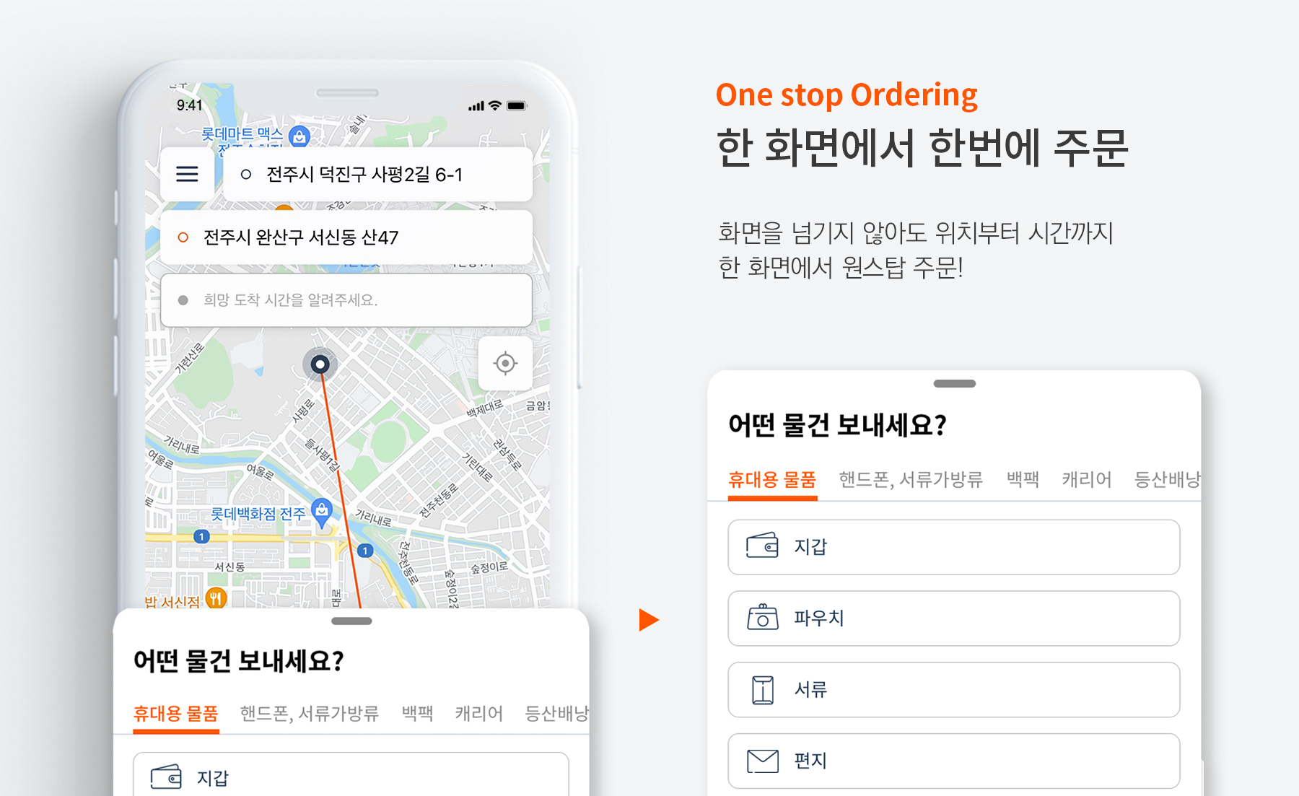The width and height of the screenshot is (1299, 796).
Task: Open the 캐리어 tab in right panel
Action: [1086, 480]
